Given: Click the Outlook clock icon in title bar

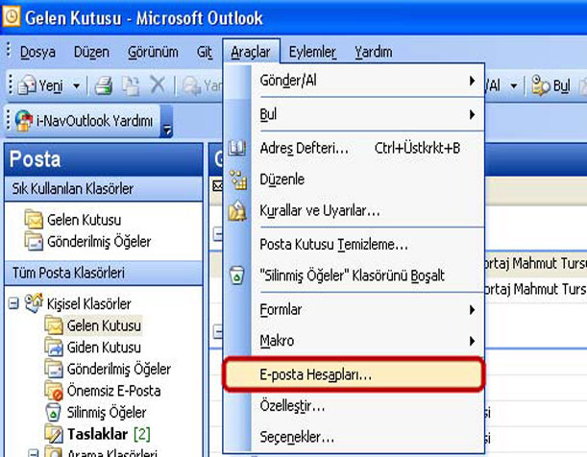Looking at the screenshot, I should pyautogui.click(x=12, y=17).
